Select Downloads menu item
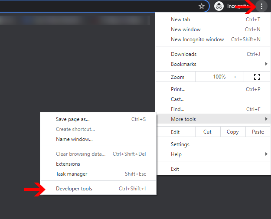 (x=184, y=54)
